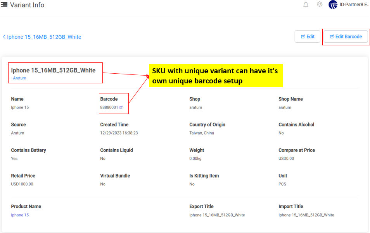Click the Iphone 15_16MB_512GB_White breadcrumb link

44,37
